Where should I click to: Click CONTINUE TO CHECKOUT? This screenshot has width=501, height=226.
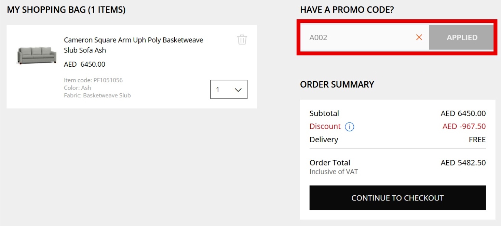click(x=397, y=198)
